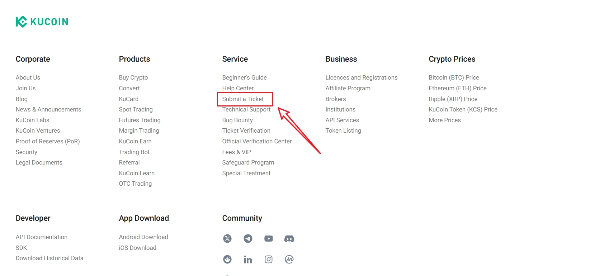Select Affiliate Program under Business
This screenshot has height=276, width=614.
(x=348, y=89)
